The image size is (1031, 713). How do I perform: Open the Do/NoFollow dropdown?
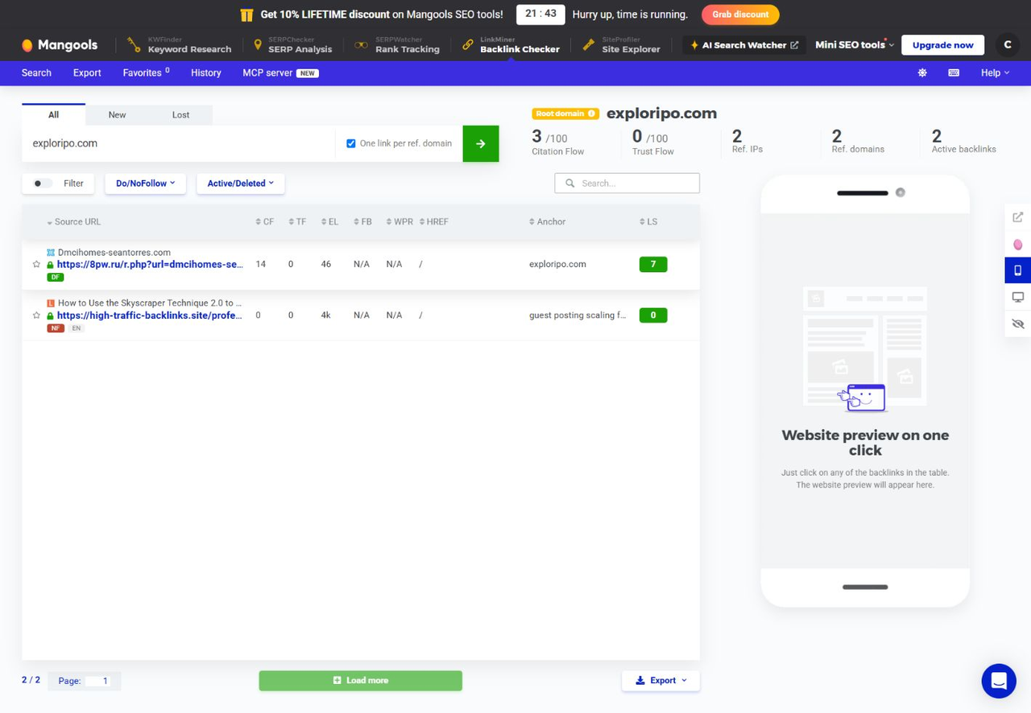click(145, 183)
